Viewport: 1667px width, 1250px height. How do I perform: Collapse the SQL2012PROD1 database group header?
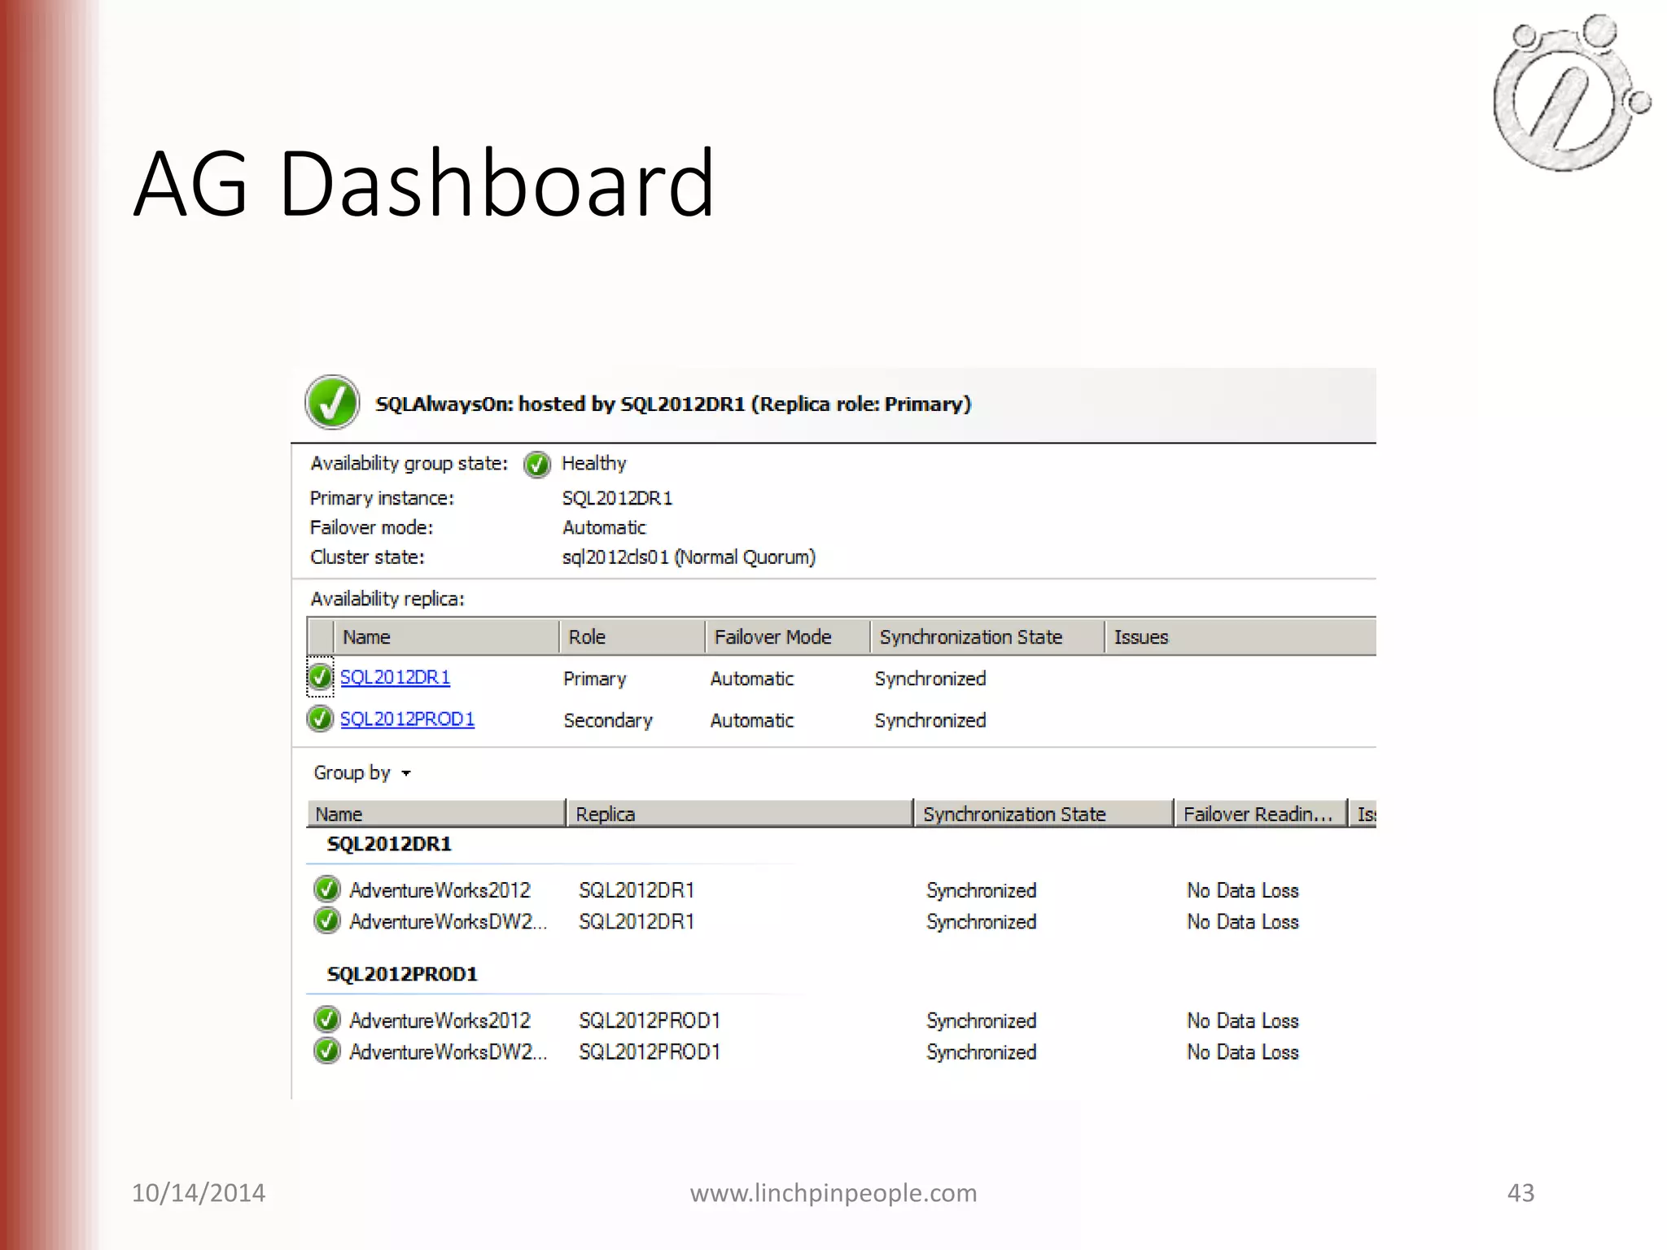[402, 974]
